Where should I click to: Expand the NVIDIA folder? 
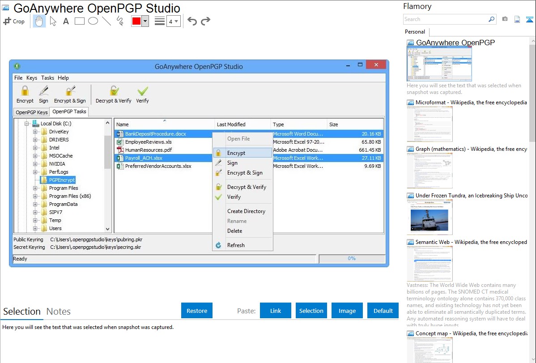tap(35, 164)
